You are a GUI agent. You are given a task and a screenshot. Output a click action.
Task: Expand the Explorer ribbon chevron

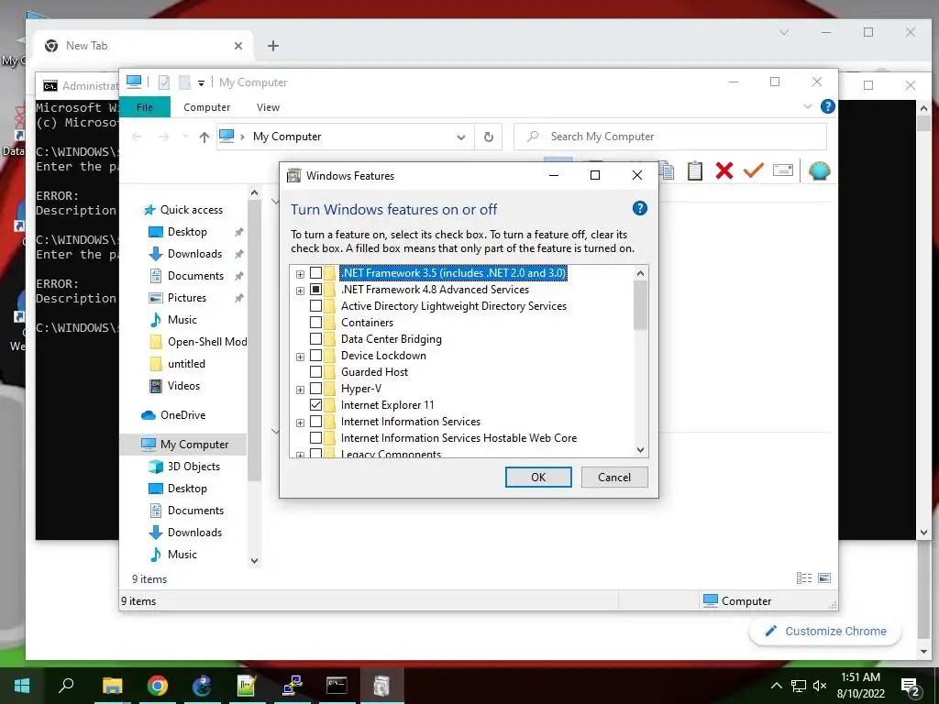point(807,106)
